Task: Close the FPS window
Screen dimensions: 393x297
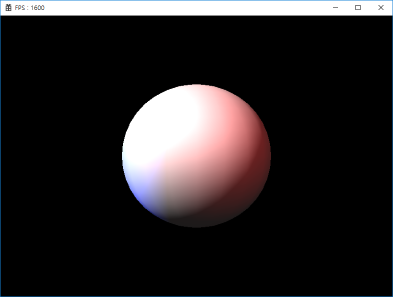Action: [380, 8]
